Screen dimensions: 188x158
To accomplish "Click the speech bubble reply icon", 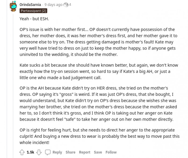I will click(x=48, y=152).
